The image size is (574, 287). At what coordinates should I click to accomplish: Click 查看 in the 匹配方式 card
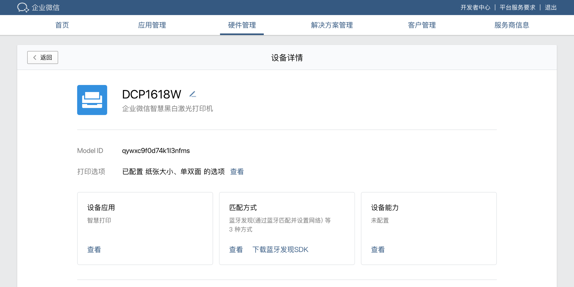236,250
